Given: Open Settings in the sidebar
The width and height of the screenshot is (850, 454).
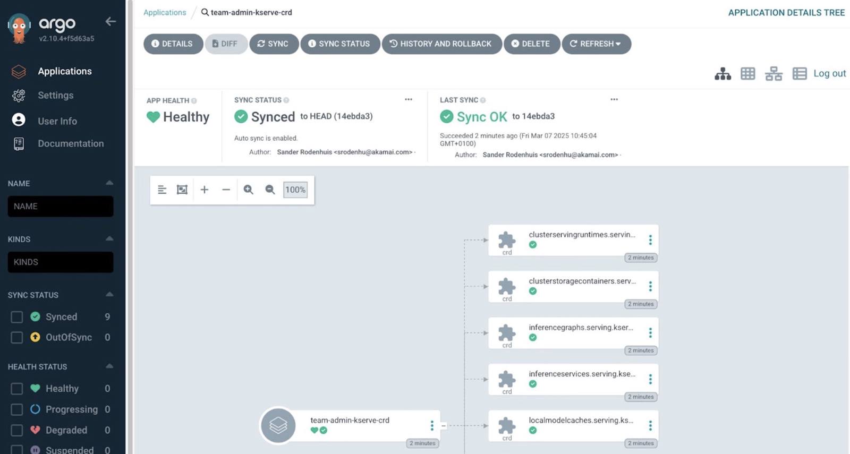Looking at the screenshot, I should (55, 96).
